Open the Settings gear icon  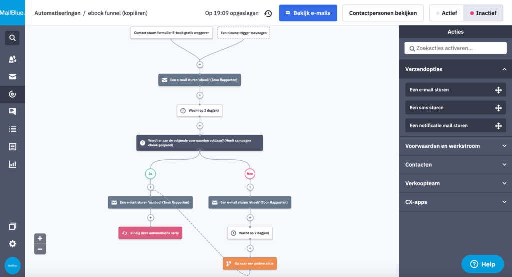pos(12,244)
